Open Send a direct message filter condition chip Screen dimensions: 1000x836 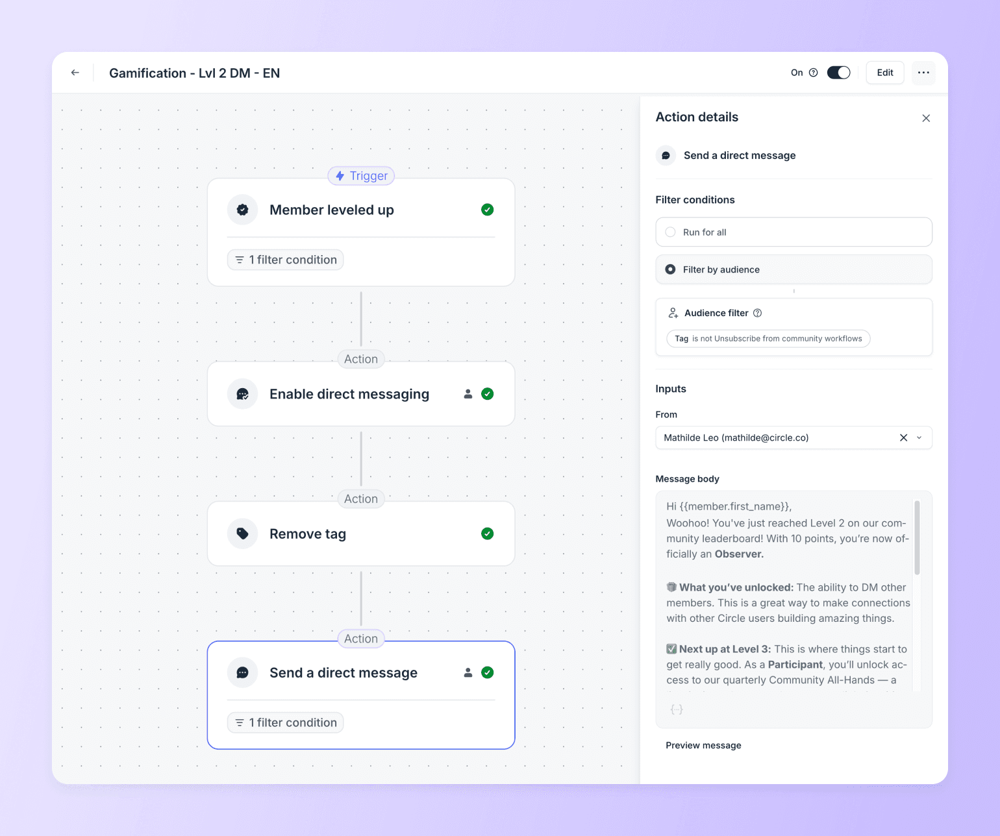[x=286, y=722]
